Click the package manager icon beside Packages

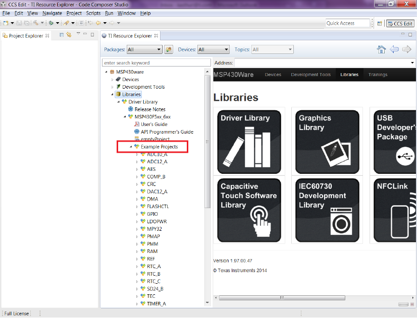click(169, 49)
